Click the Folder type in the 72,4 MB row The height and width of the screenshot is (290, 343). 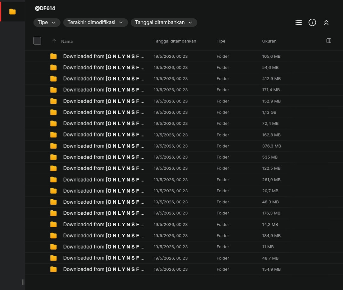pyautogui.click(x=223, y=123)
